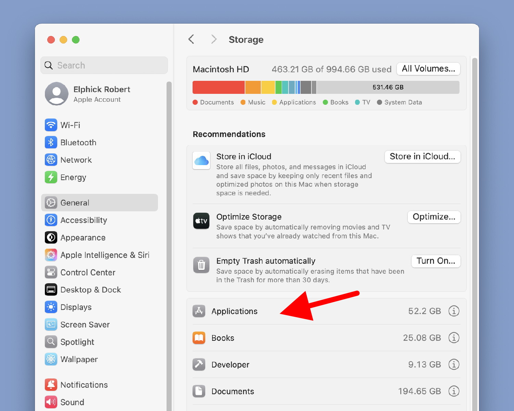This screenshot has height=411, width=514.
Task: Select the Wi-Fi sidebar label
Action: (x=70, y=125)
